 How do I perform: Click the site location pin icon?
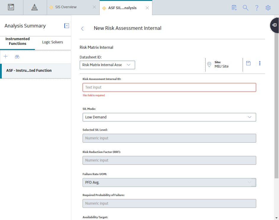click(209, 64)
